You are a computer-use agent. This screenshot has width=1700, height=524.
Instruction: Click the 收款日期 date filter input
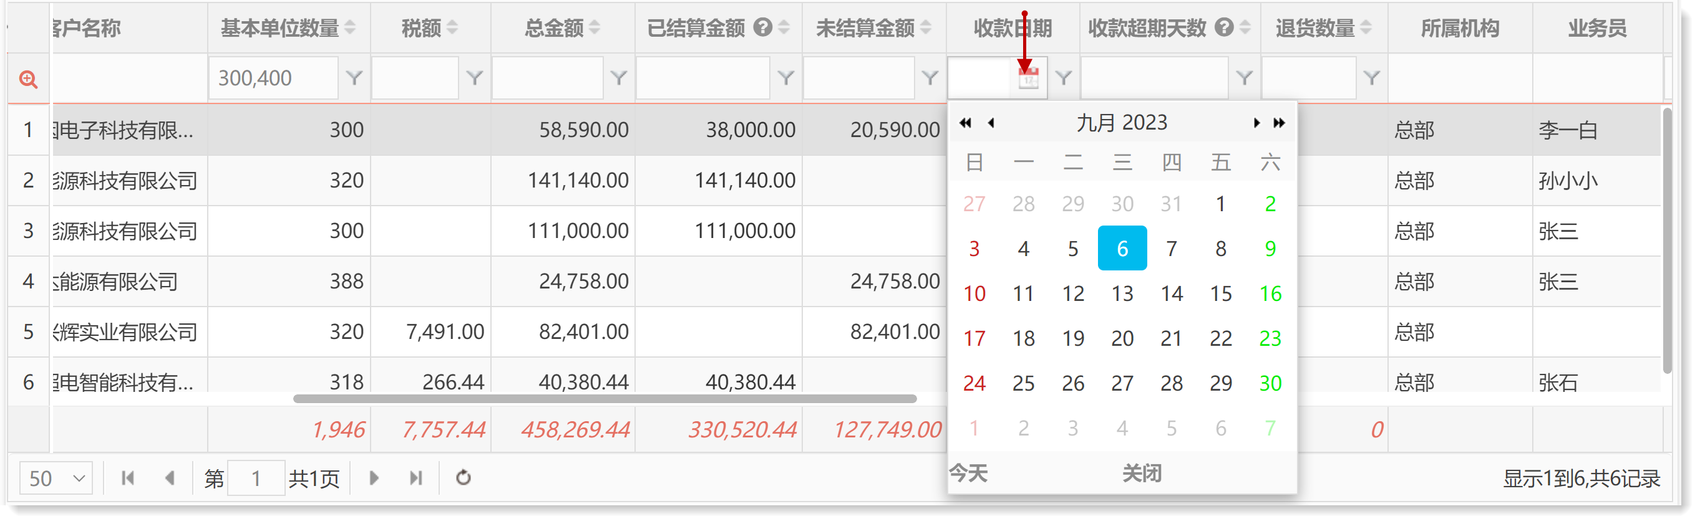[x=980, y=79]
